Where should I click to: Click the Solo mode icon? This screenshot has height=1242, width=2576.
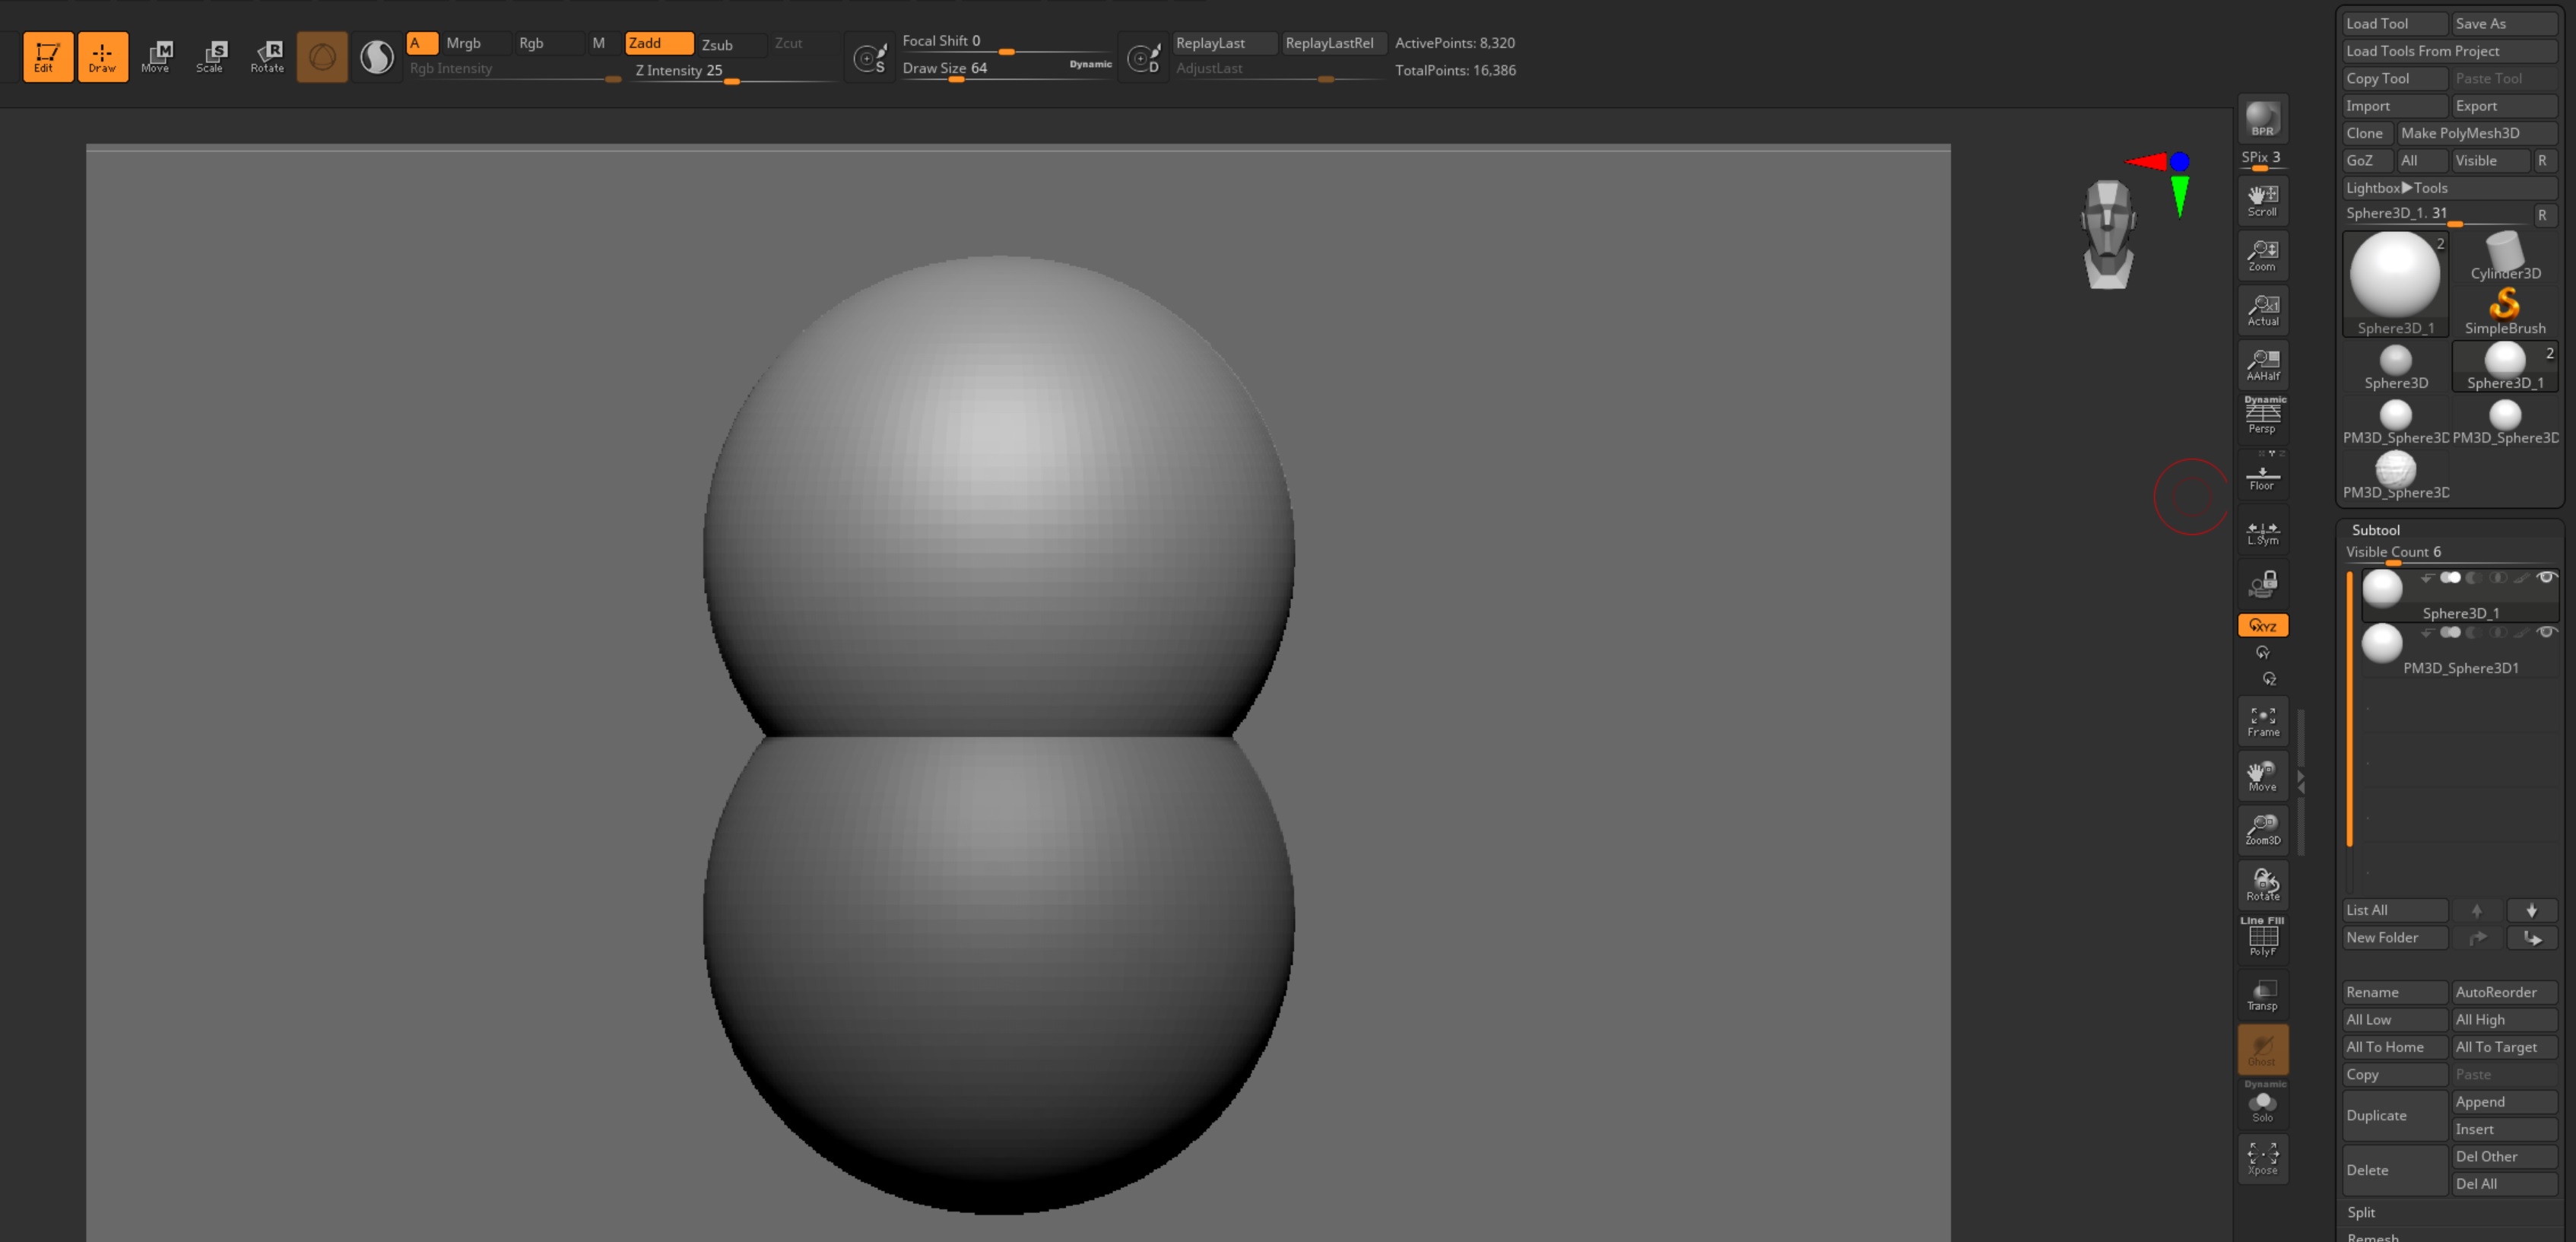pyautogui.click(x=2262, y=1105)
